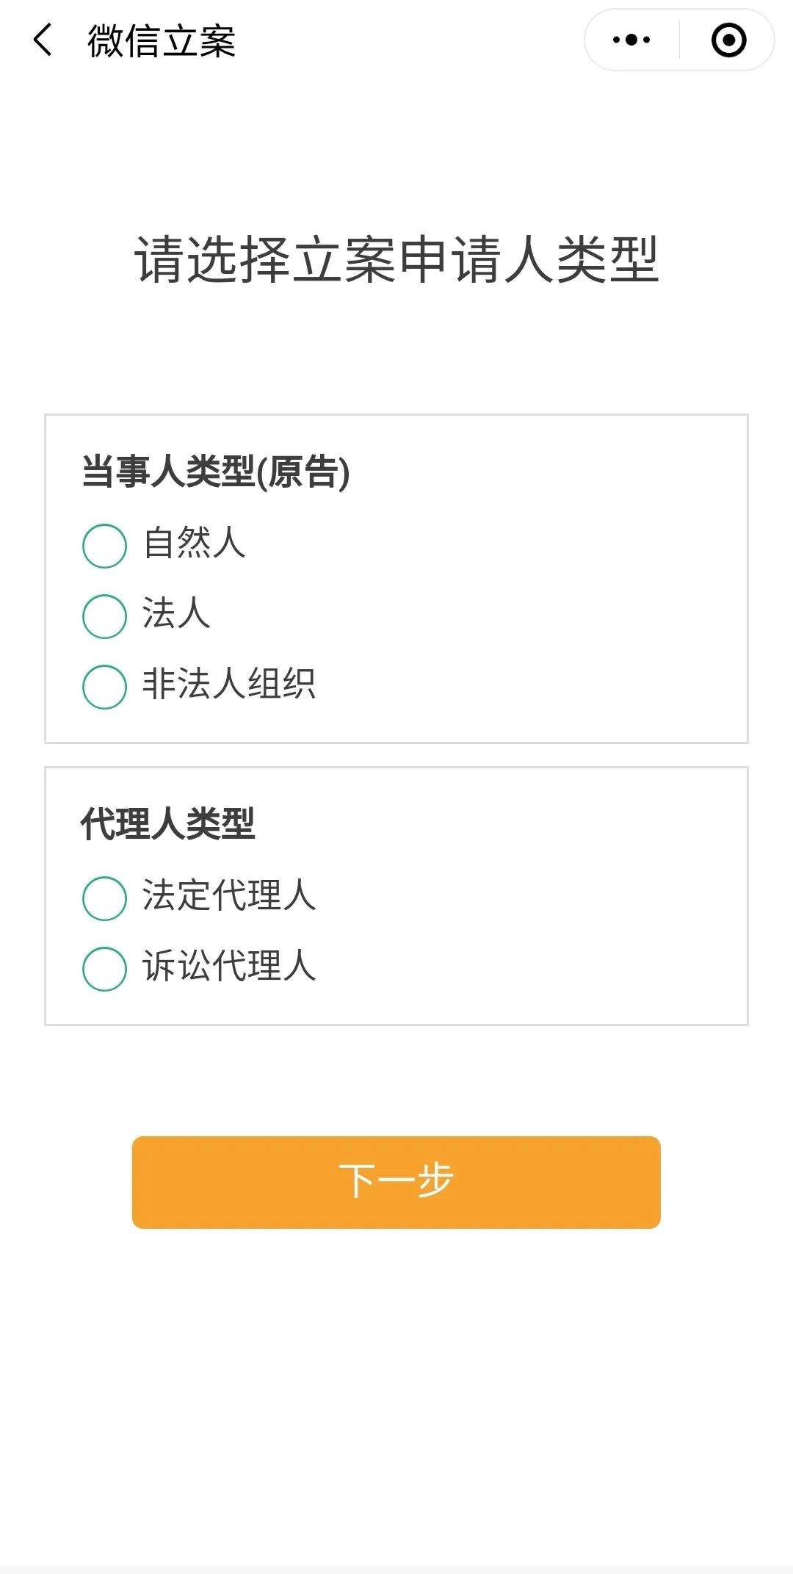
Task: Click the 当事人类型(原告) section header
Action: pyautogui.click(x=215, y=472)
